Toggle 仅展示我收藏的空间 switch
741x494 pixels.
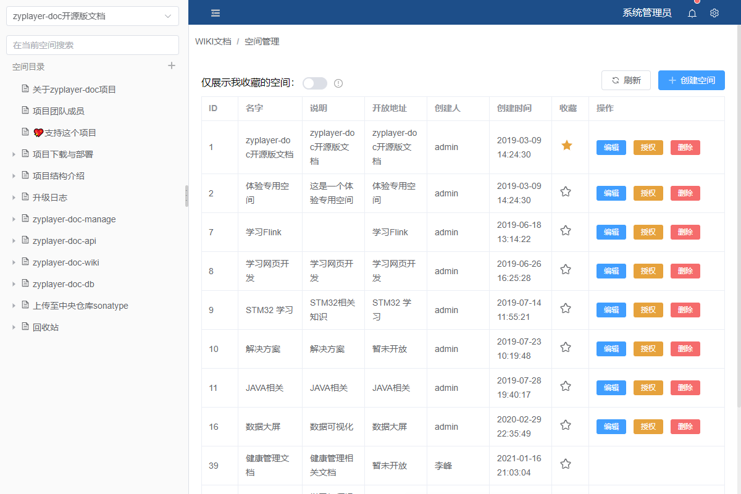(x=314, y=83)
